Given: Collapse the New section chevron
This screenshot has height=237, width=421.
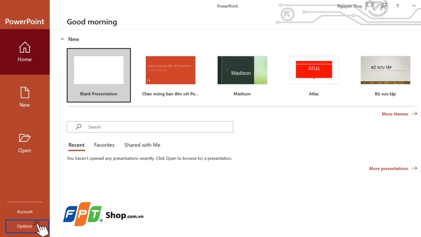Looking at the screenshot, I should (x=62, y=39).
